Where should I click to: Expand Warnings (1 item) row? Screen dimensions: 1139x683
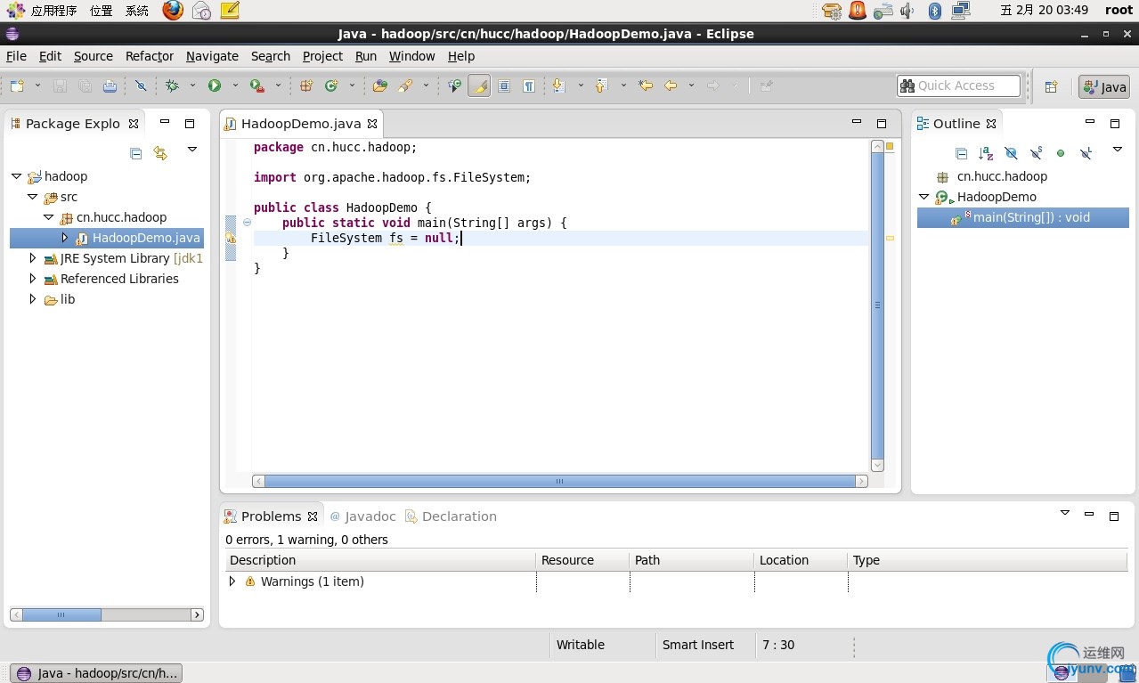click(x=232, y=581)
